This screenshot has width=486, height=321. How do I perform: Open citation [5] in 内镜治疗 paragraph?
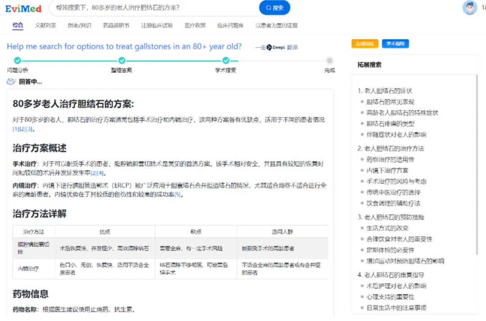click(x=178, y=194)
